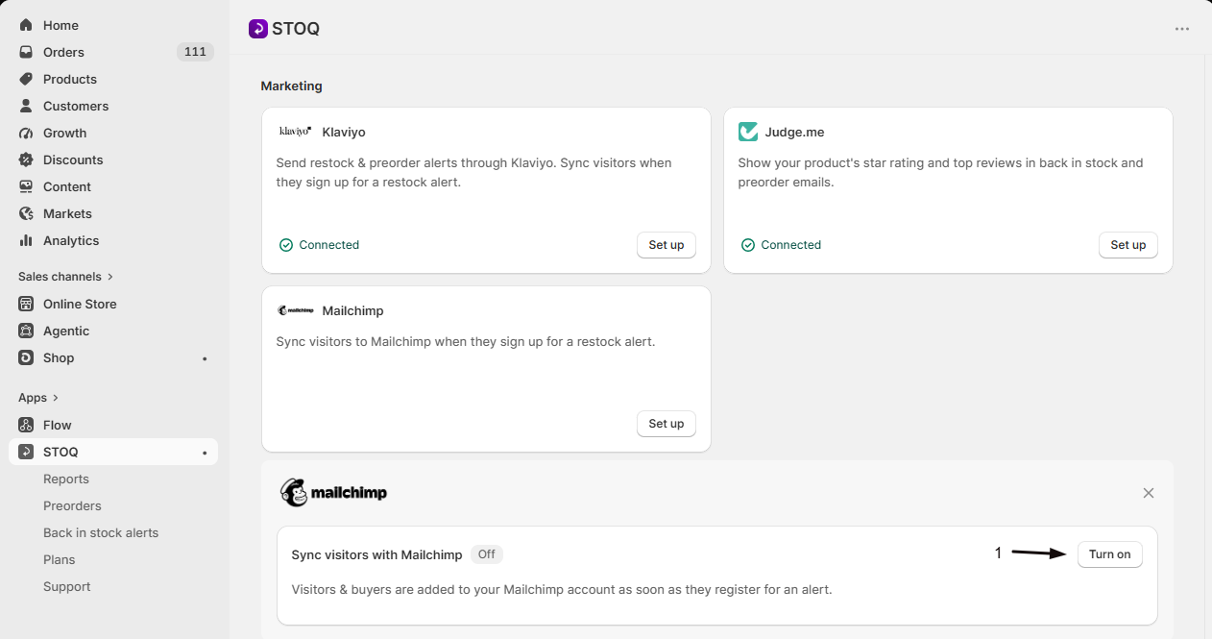Click the 111 orders count badge
1212x639 pixels.
coord(195,52)
